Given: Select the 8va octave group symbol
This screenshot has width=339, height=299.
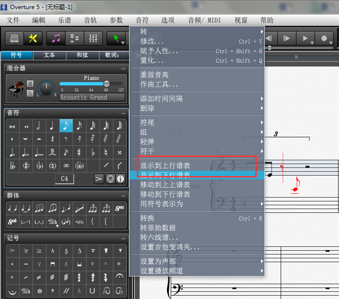Looking at the screenshot, I should (120, 208).
